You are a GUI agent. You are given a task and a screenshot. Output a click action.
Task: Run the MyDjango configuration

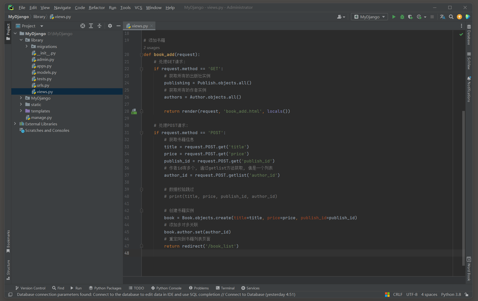(x=394, y=17)
